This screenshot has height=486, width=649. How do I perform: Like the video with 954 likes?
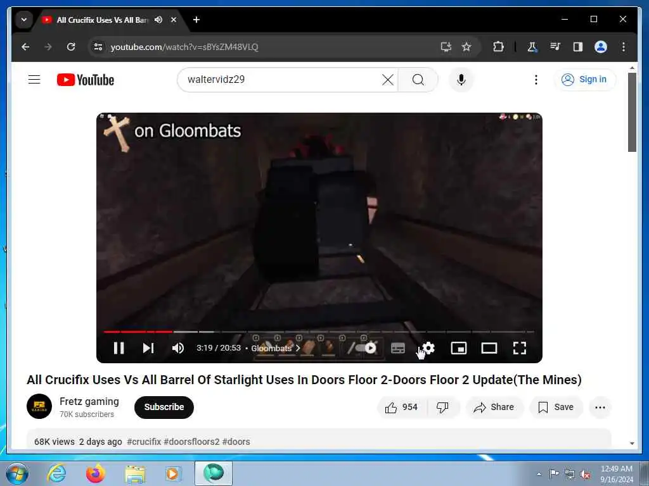[x=401, y=407]
